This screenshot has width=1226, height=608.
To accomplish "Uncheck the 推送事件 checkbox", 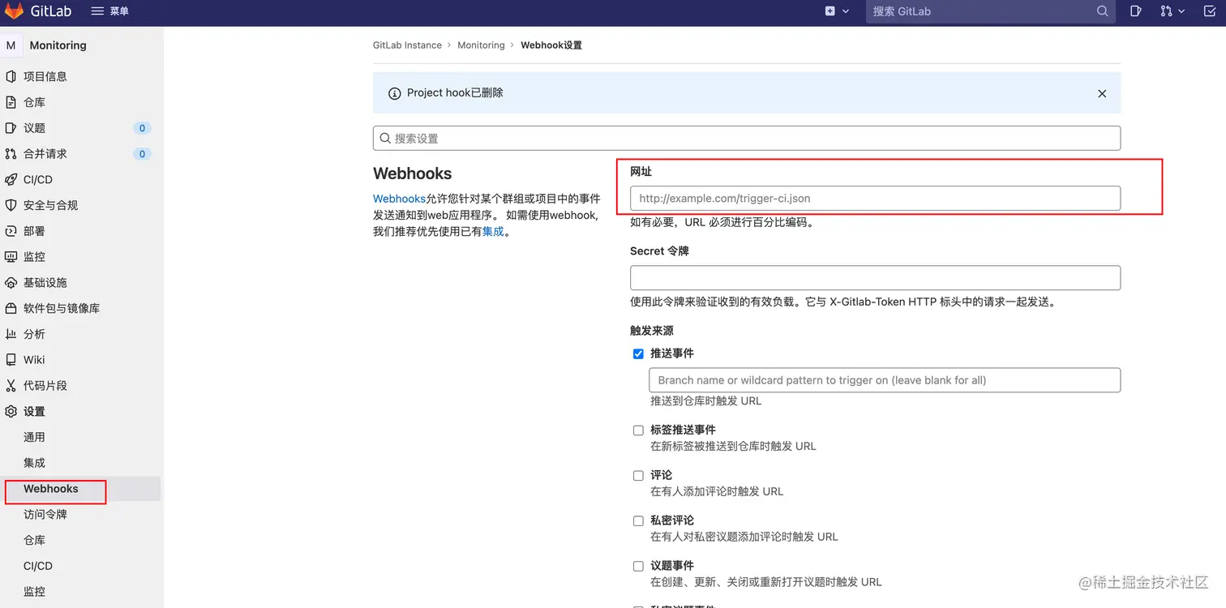I will click(638, 354).
